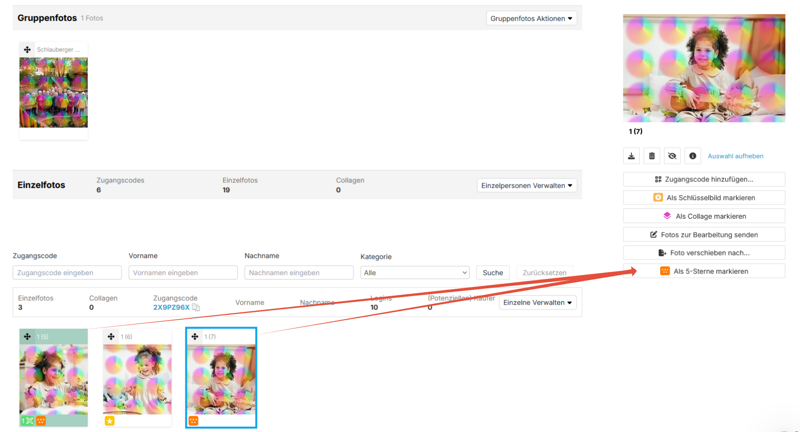Focus the Zugangscode eingeben field
This screenshot has height=432, width=800.
(x=67, y=273)
